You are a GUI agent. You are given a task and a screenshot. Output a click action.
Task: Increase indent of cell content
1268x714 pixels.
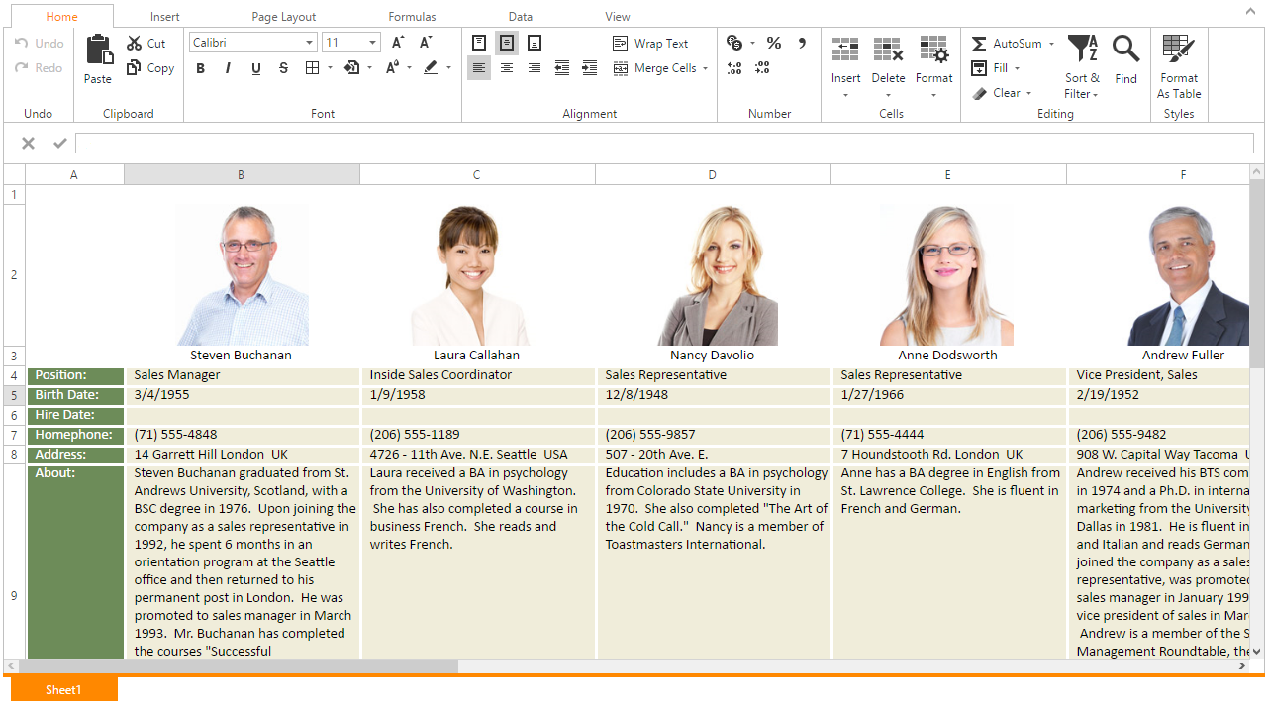click(590, 68)
